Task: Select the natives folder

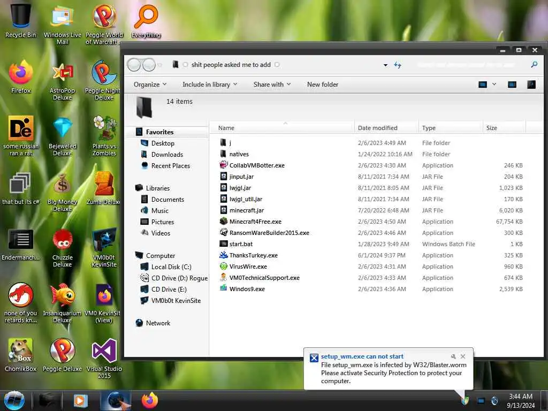Action: (239, 154)
